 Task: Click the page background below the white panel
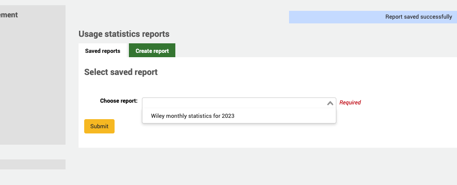click(260, 167)
